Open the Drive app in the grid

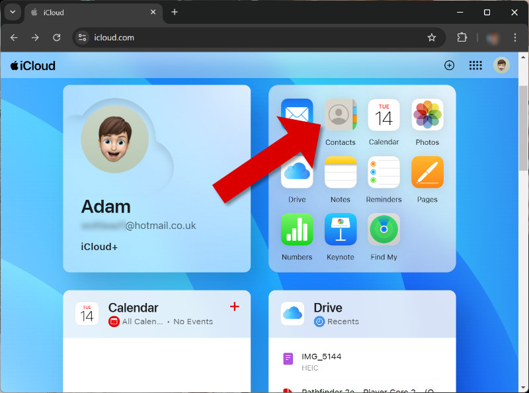click(297, 172)
